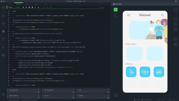Click the 'Order again' heading in the phone preview
The image size is (179, 101).
(x=131, y=44)
